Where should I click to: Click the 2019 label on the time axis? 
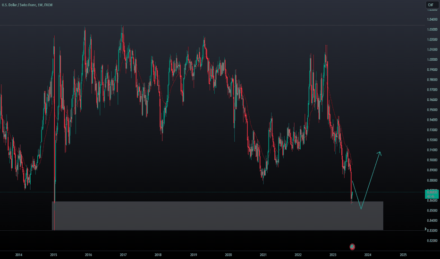[x=194, y=255]
